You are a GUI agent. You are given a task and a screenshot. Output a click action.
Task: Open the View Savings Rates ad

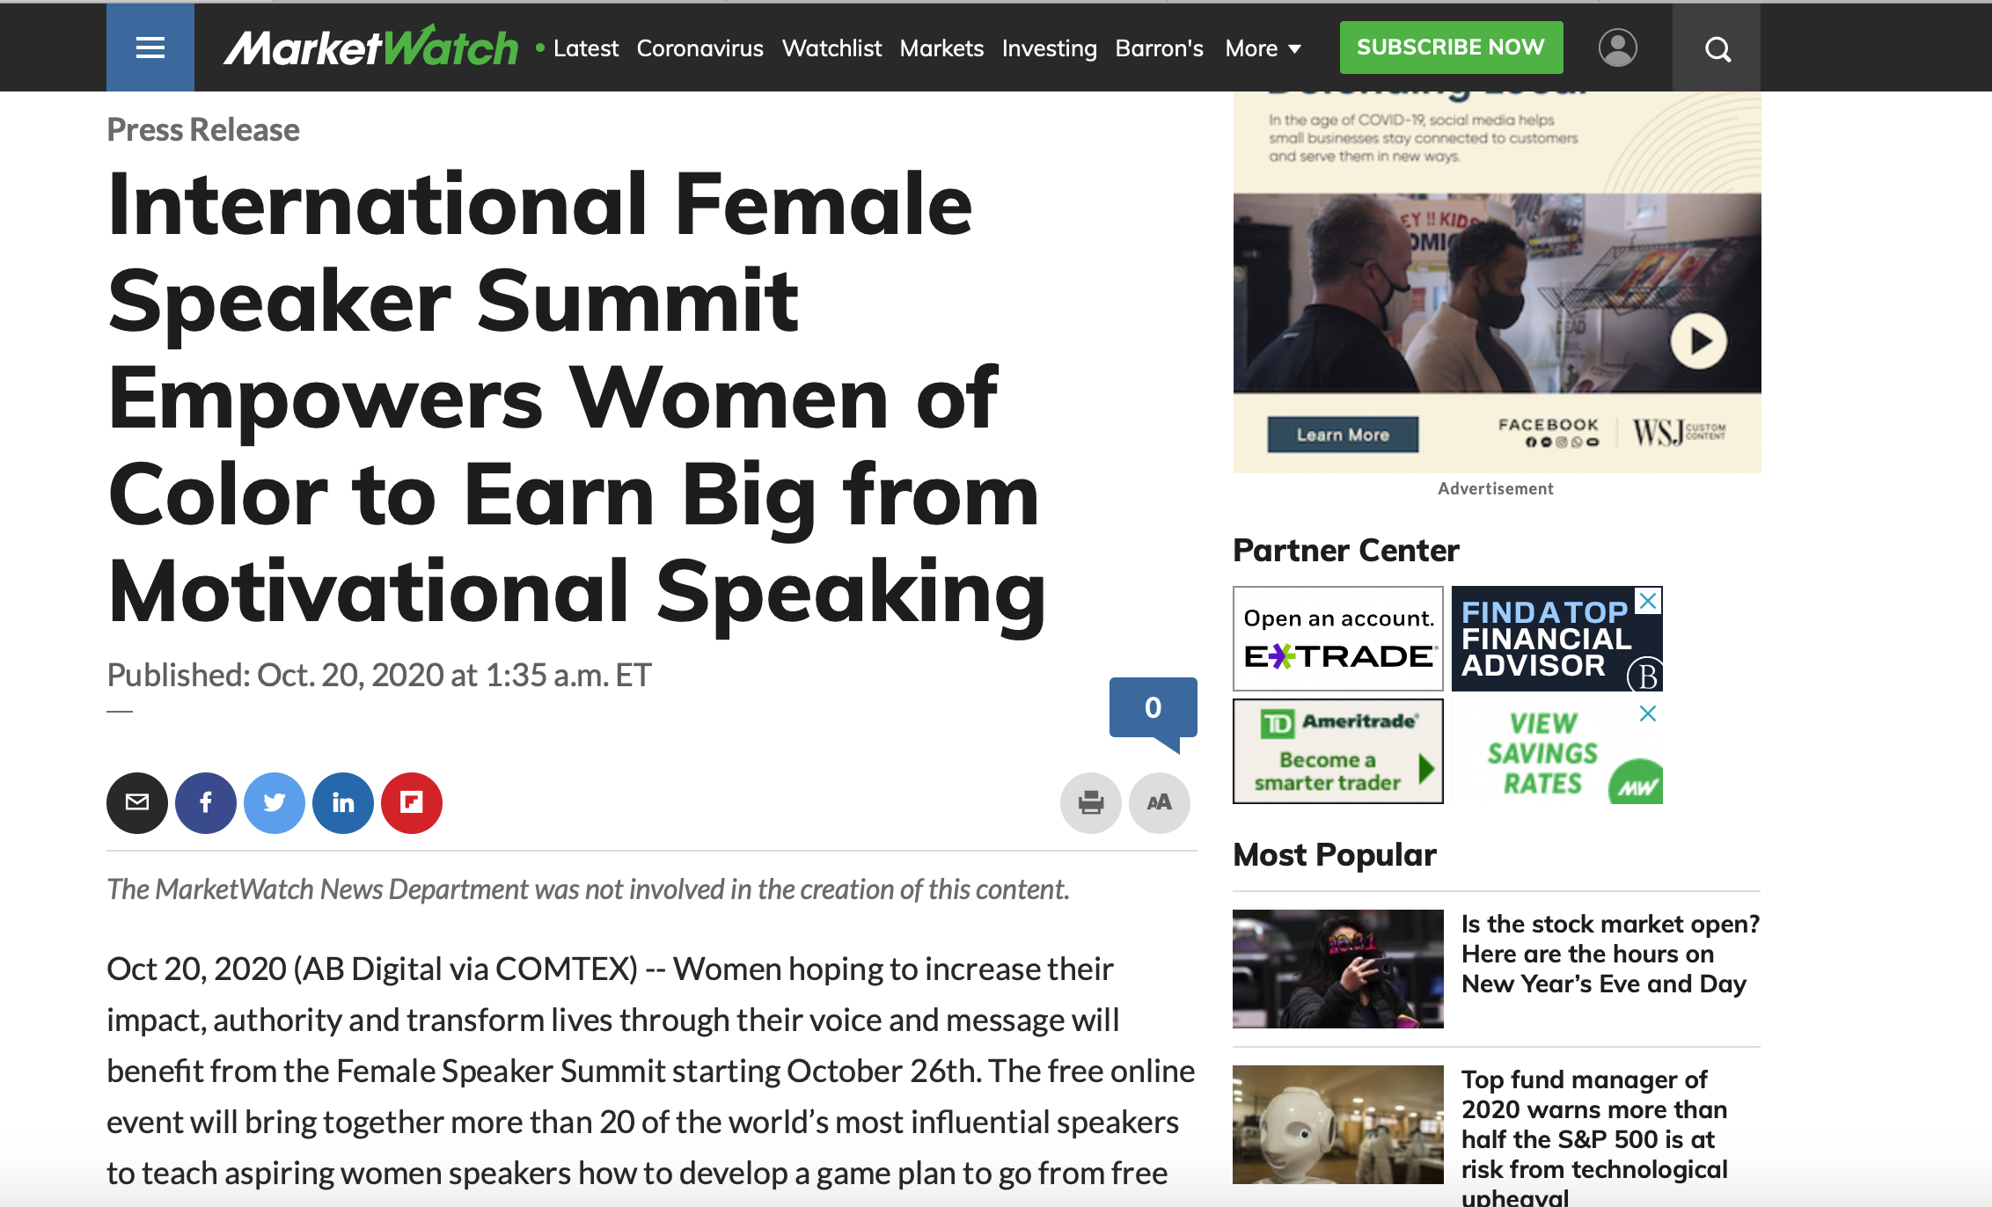[x=1556, y=751]
